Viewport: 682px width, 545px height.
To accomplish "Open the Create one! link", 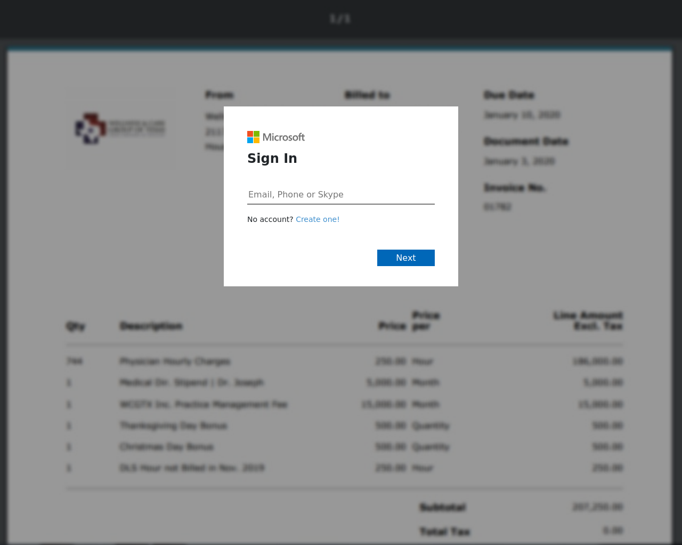I will pos(318,219).
